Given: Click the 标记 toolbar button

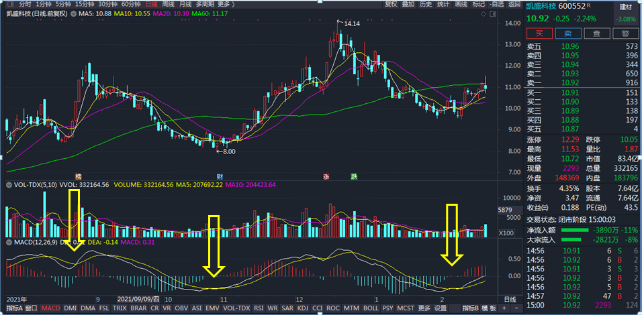Looking at the screenshot, I should point(479,5).
